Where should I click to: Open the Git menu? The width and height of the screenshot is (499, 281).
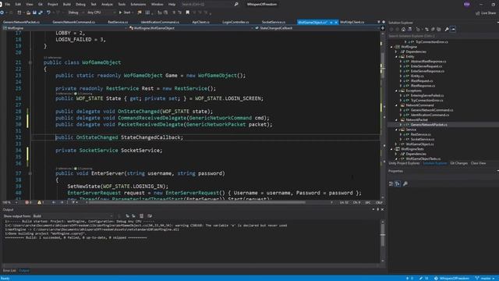41,5
